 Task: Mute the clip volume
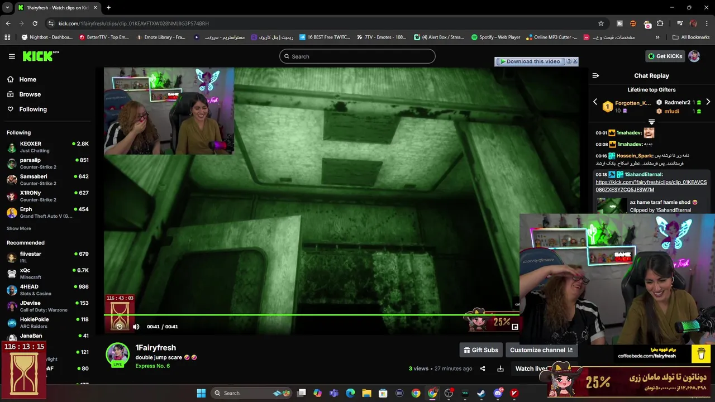pyautogui.click(x=136, y=327)
